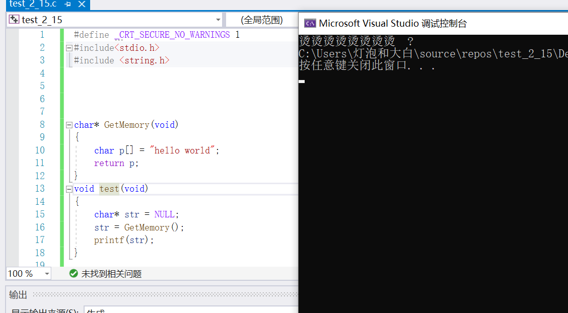Click line number 10 in the margin
Viewport: 568px width, 313px height.
pos(40,150)
